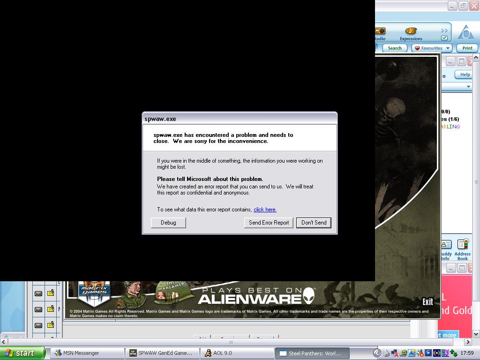
Task: Click the third envelope mail icon
Action: 38,325
